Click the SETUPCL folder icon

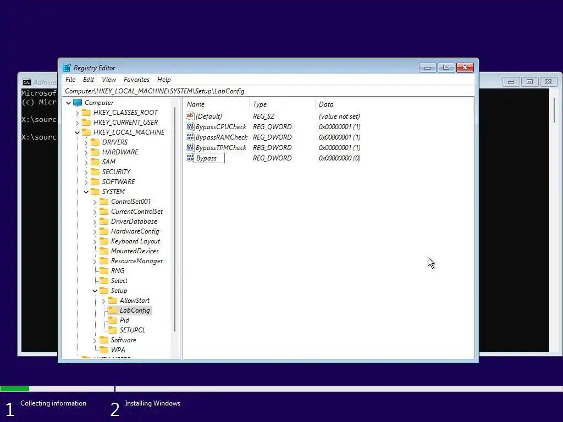[113, 330]
